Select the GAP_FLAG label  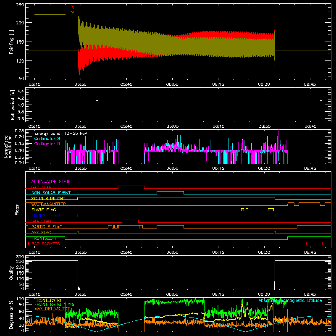click(x=41, y=187)
